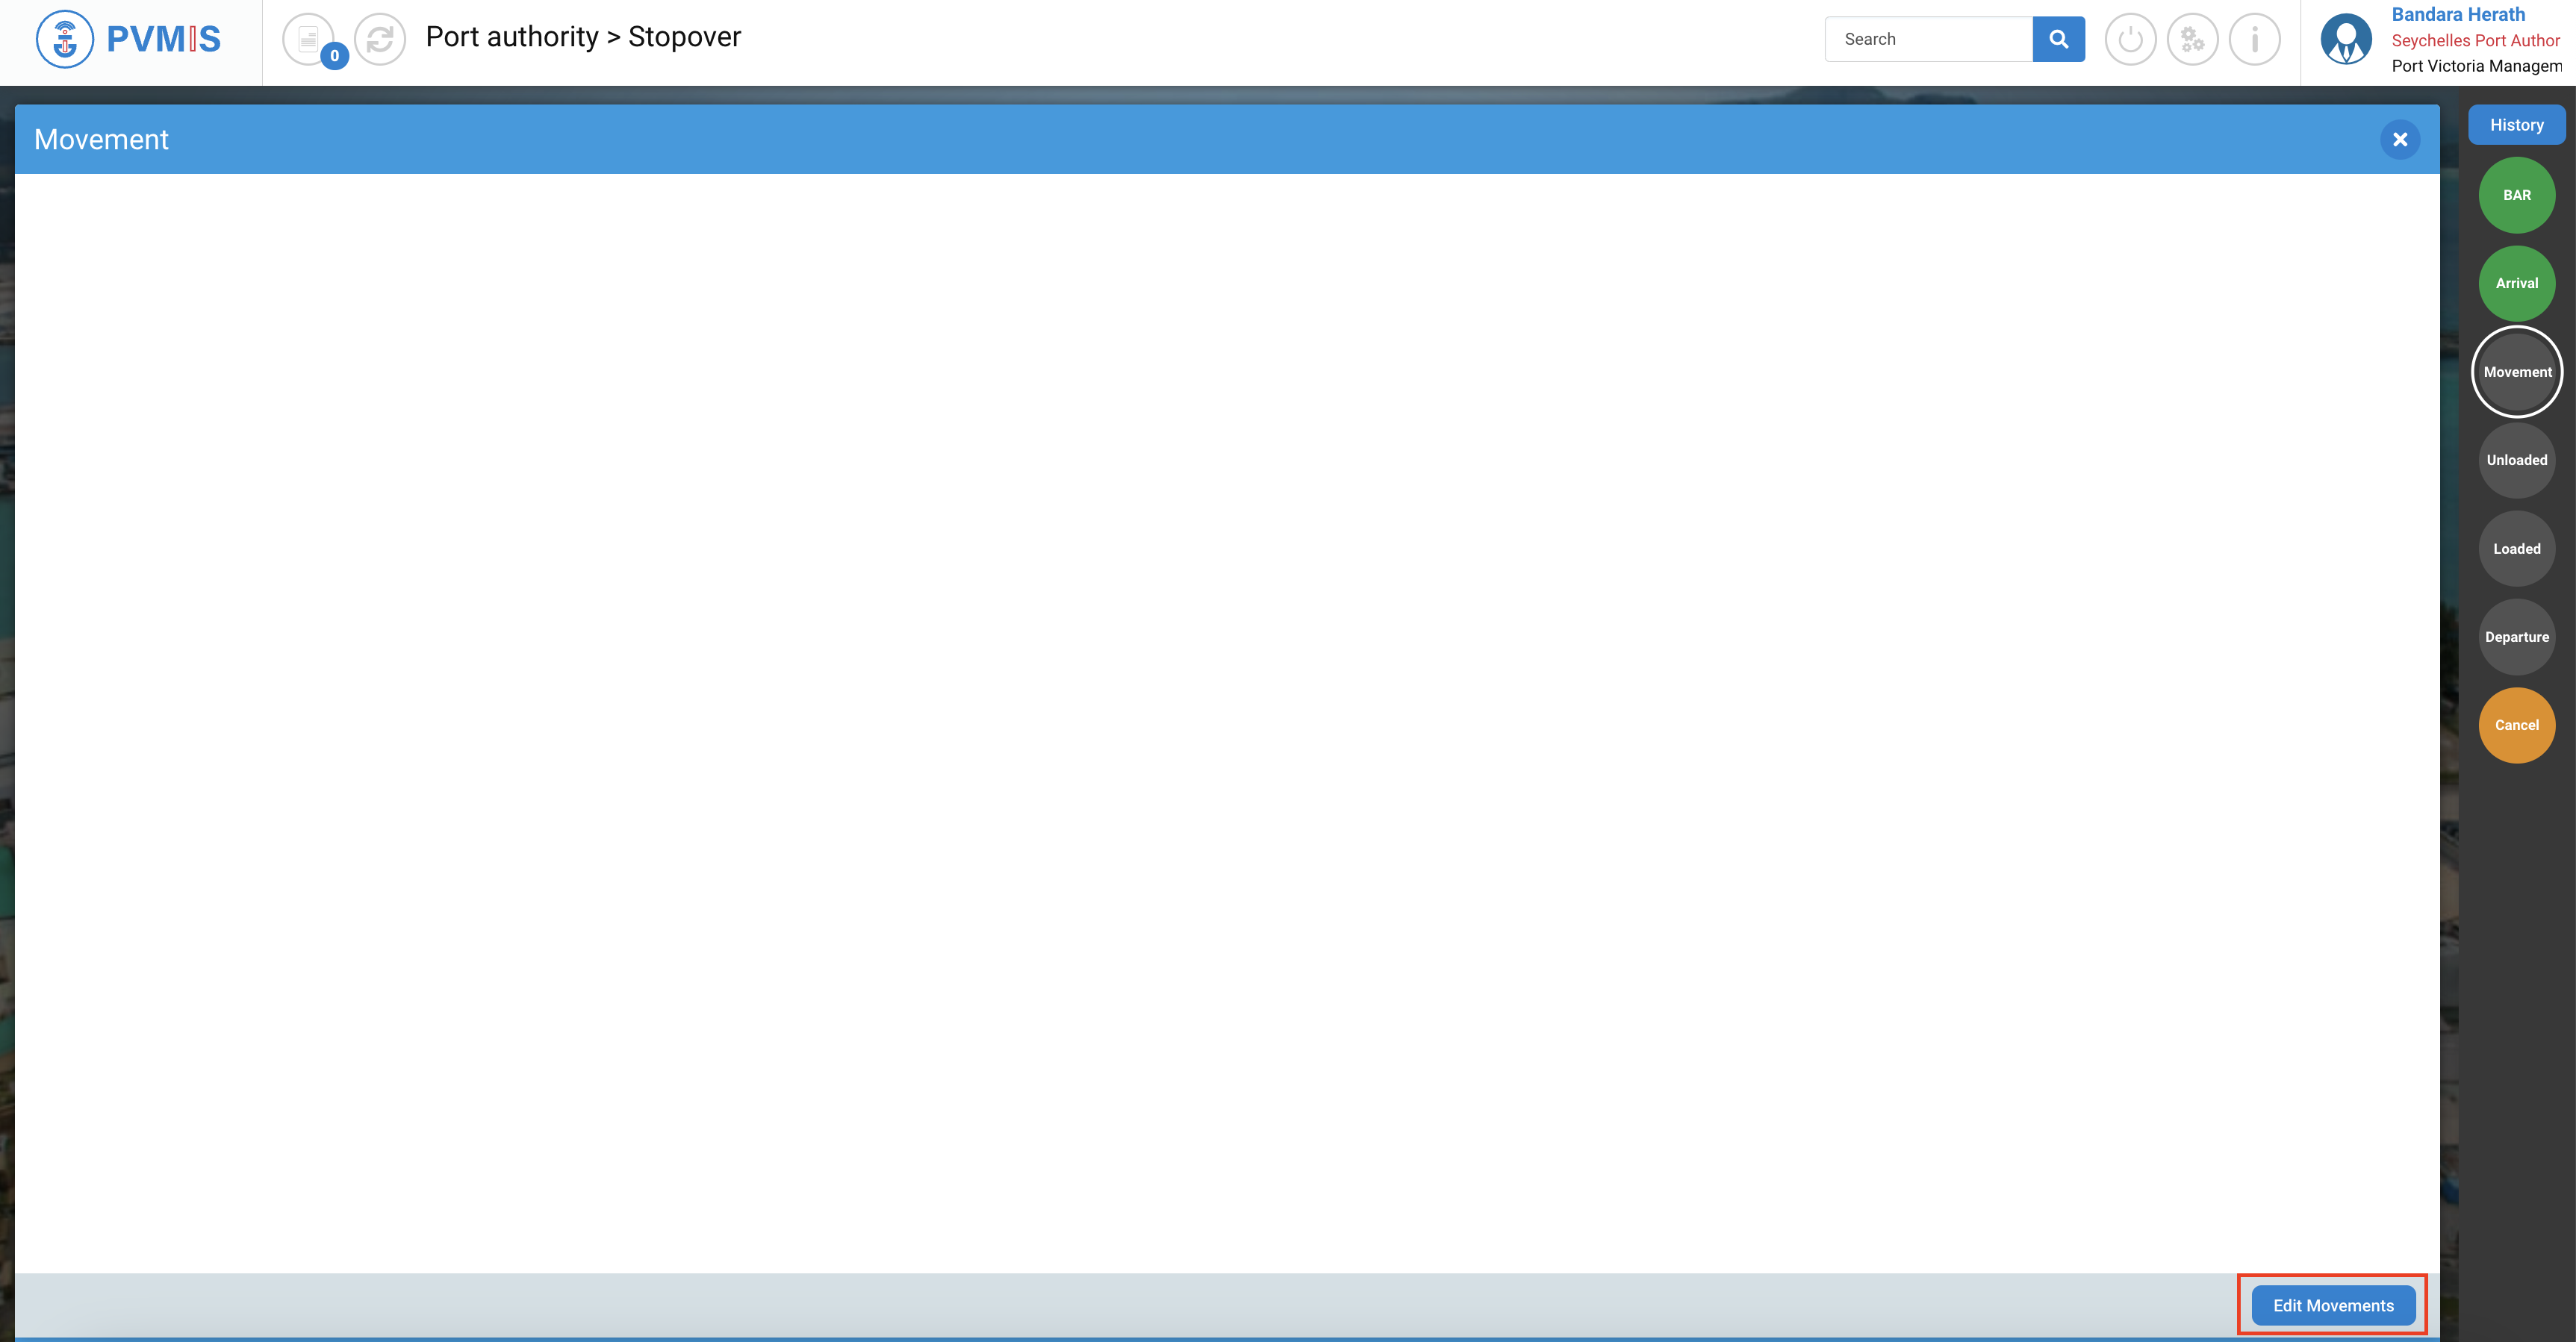Viewport: 2576px width, 1342px height.
Task: Select the Movement status circle
Action: click(2516, 372)
